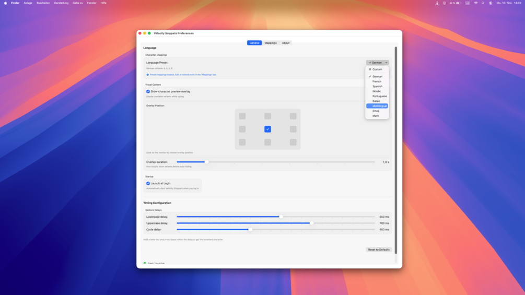Toggle Show character preview overlay checkbox
This screenshot has width=525, height=295.
pyautogui.click(x=148, y=91)
